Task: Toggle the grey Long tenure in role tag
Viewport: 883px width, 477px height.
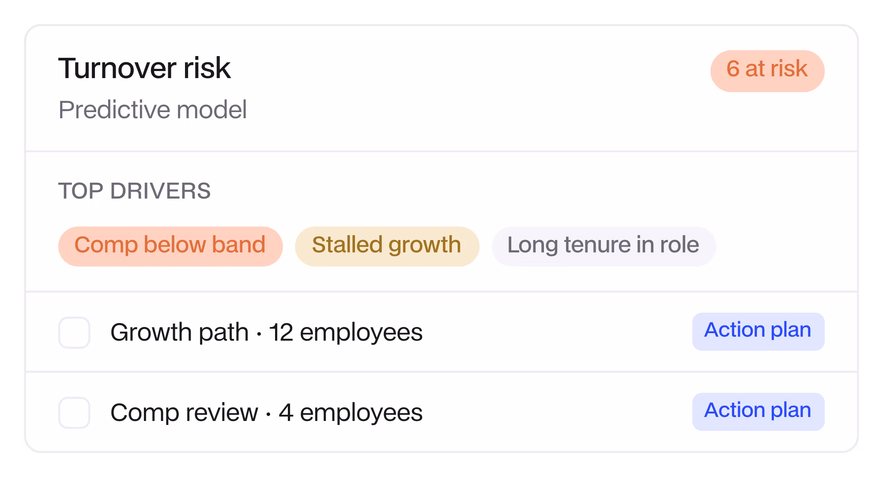Action: click(604, 246)
